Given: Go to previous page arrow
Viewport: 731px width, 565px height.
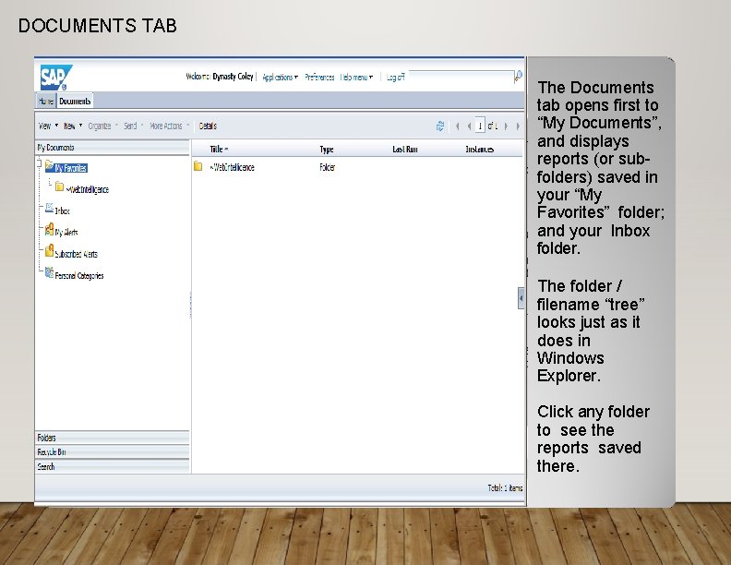Looking at the screenshot, I should 469,126.
